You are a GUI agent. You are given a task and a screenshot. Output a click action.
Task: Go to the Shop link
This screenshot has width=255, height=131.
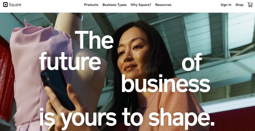click(239, 5)
